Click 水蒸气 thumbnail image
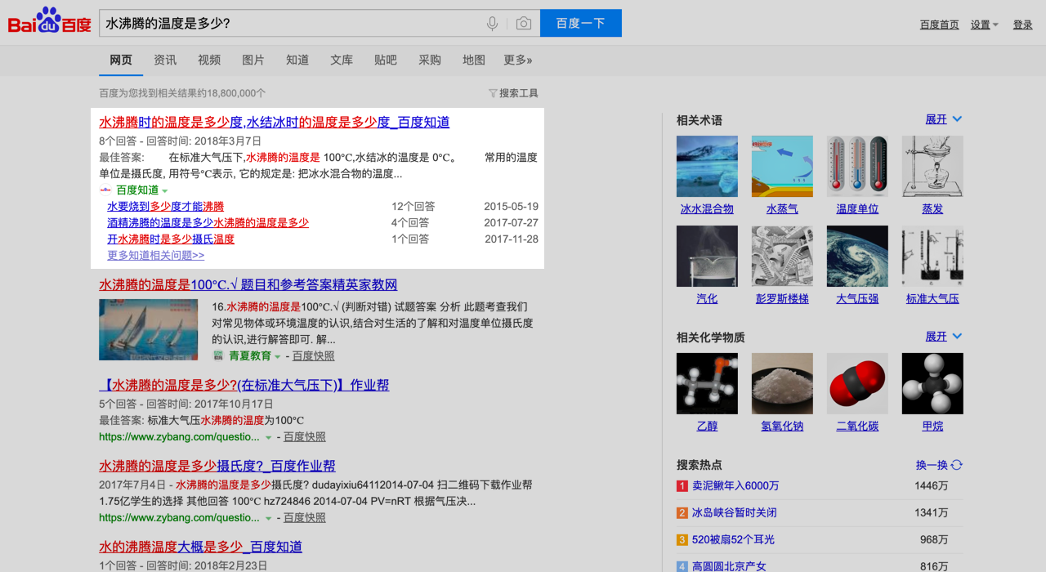 click(x=782, y=166)
